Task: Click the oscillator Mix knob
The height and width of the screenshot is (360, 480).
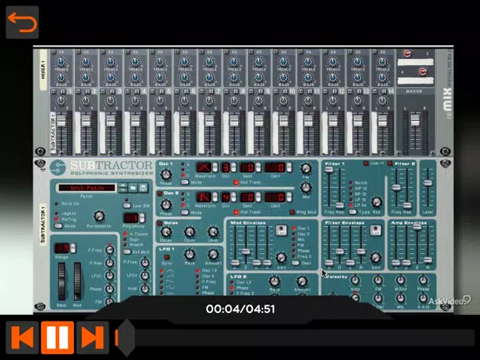Action: pyautogui.click(x=306, y=187)
